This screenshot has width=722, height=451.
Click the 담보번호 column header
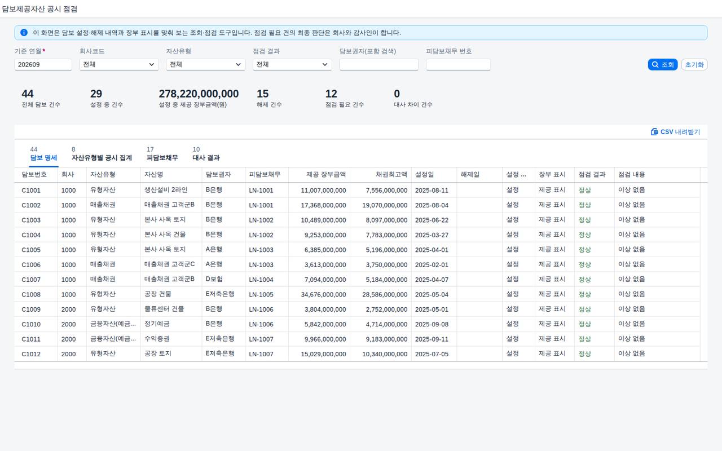coord(36,175)
